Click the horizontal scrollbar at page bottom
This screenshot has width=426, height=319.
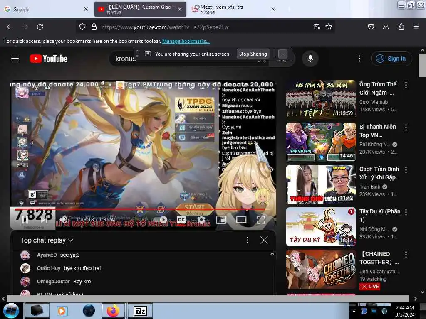tap(208, 299)
